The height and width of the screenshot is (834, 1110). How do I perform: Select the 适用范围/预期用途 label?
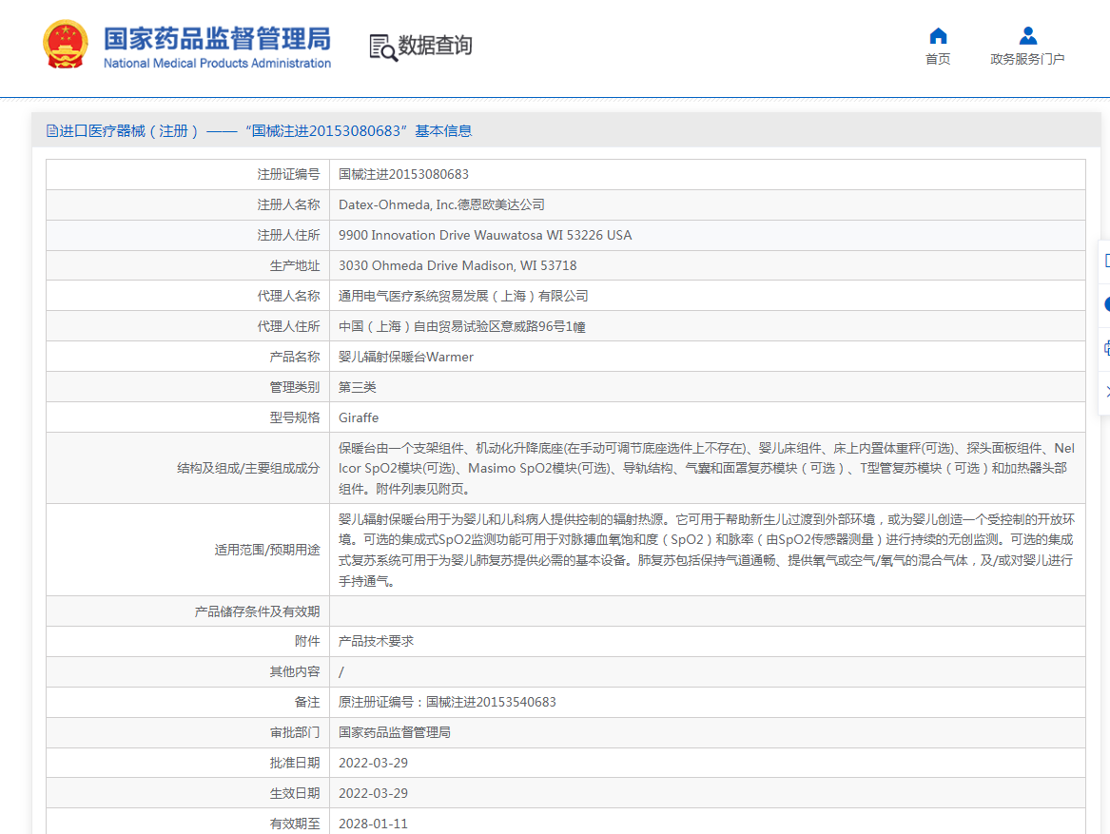[267, 550]
